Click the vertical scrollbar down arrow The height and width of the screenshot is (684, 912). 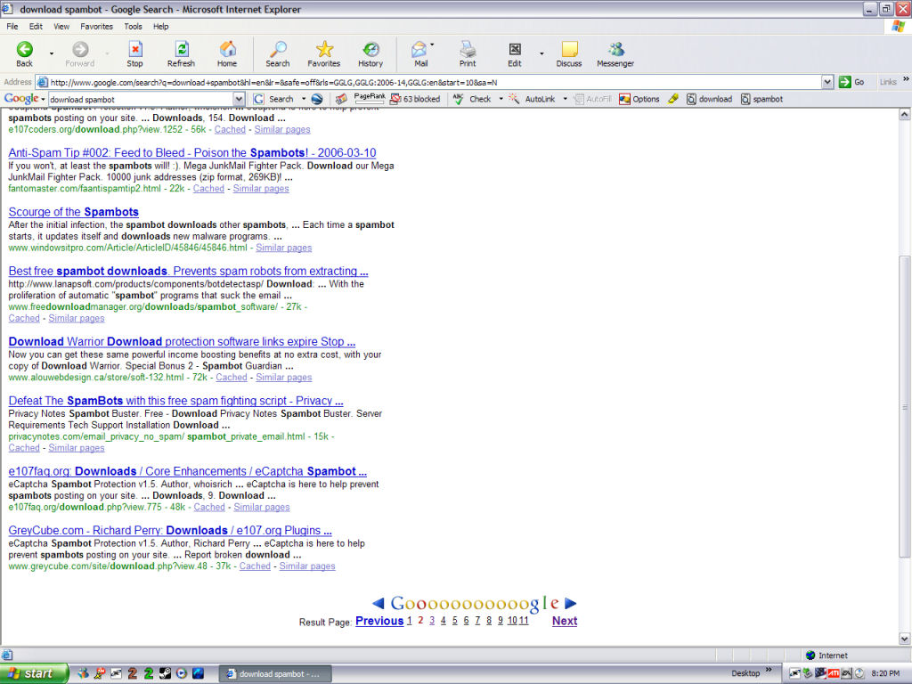[904, 639]
